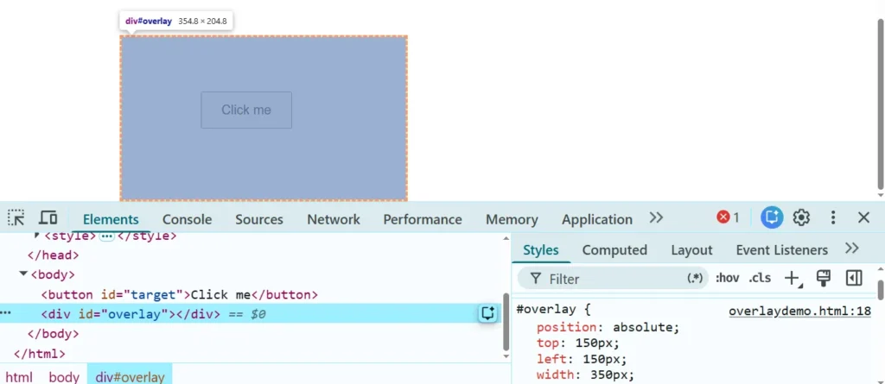Click the html breadcrumb
The image size is (885, 384).
click(x=19, y=377)
